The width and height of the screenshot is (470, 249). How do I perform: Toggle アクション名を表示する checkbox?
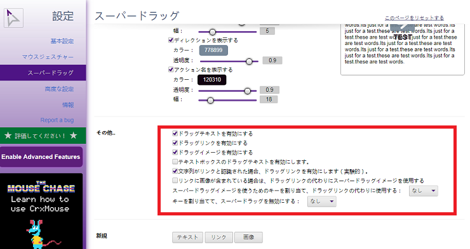(x=171, y=69)
